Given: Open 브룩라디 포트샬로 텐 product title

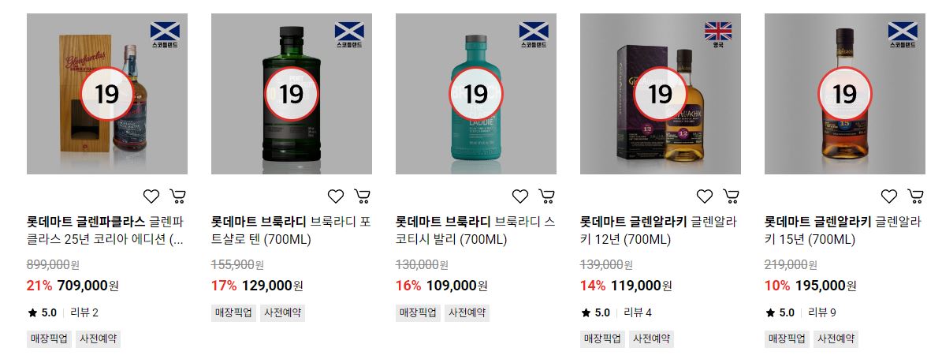Looking at the screenshot, I should tap(292, 230).
